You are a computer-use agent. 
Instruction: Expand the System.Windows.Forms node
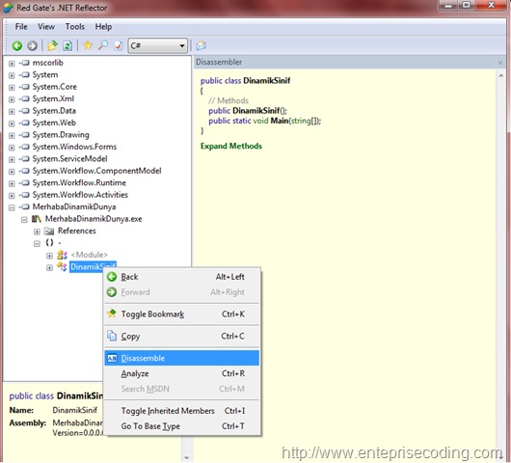pos(12,148)
